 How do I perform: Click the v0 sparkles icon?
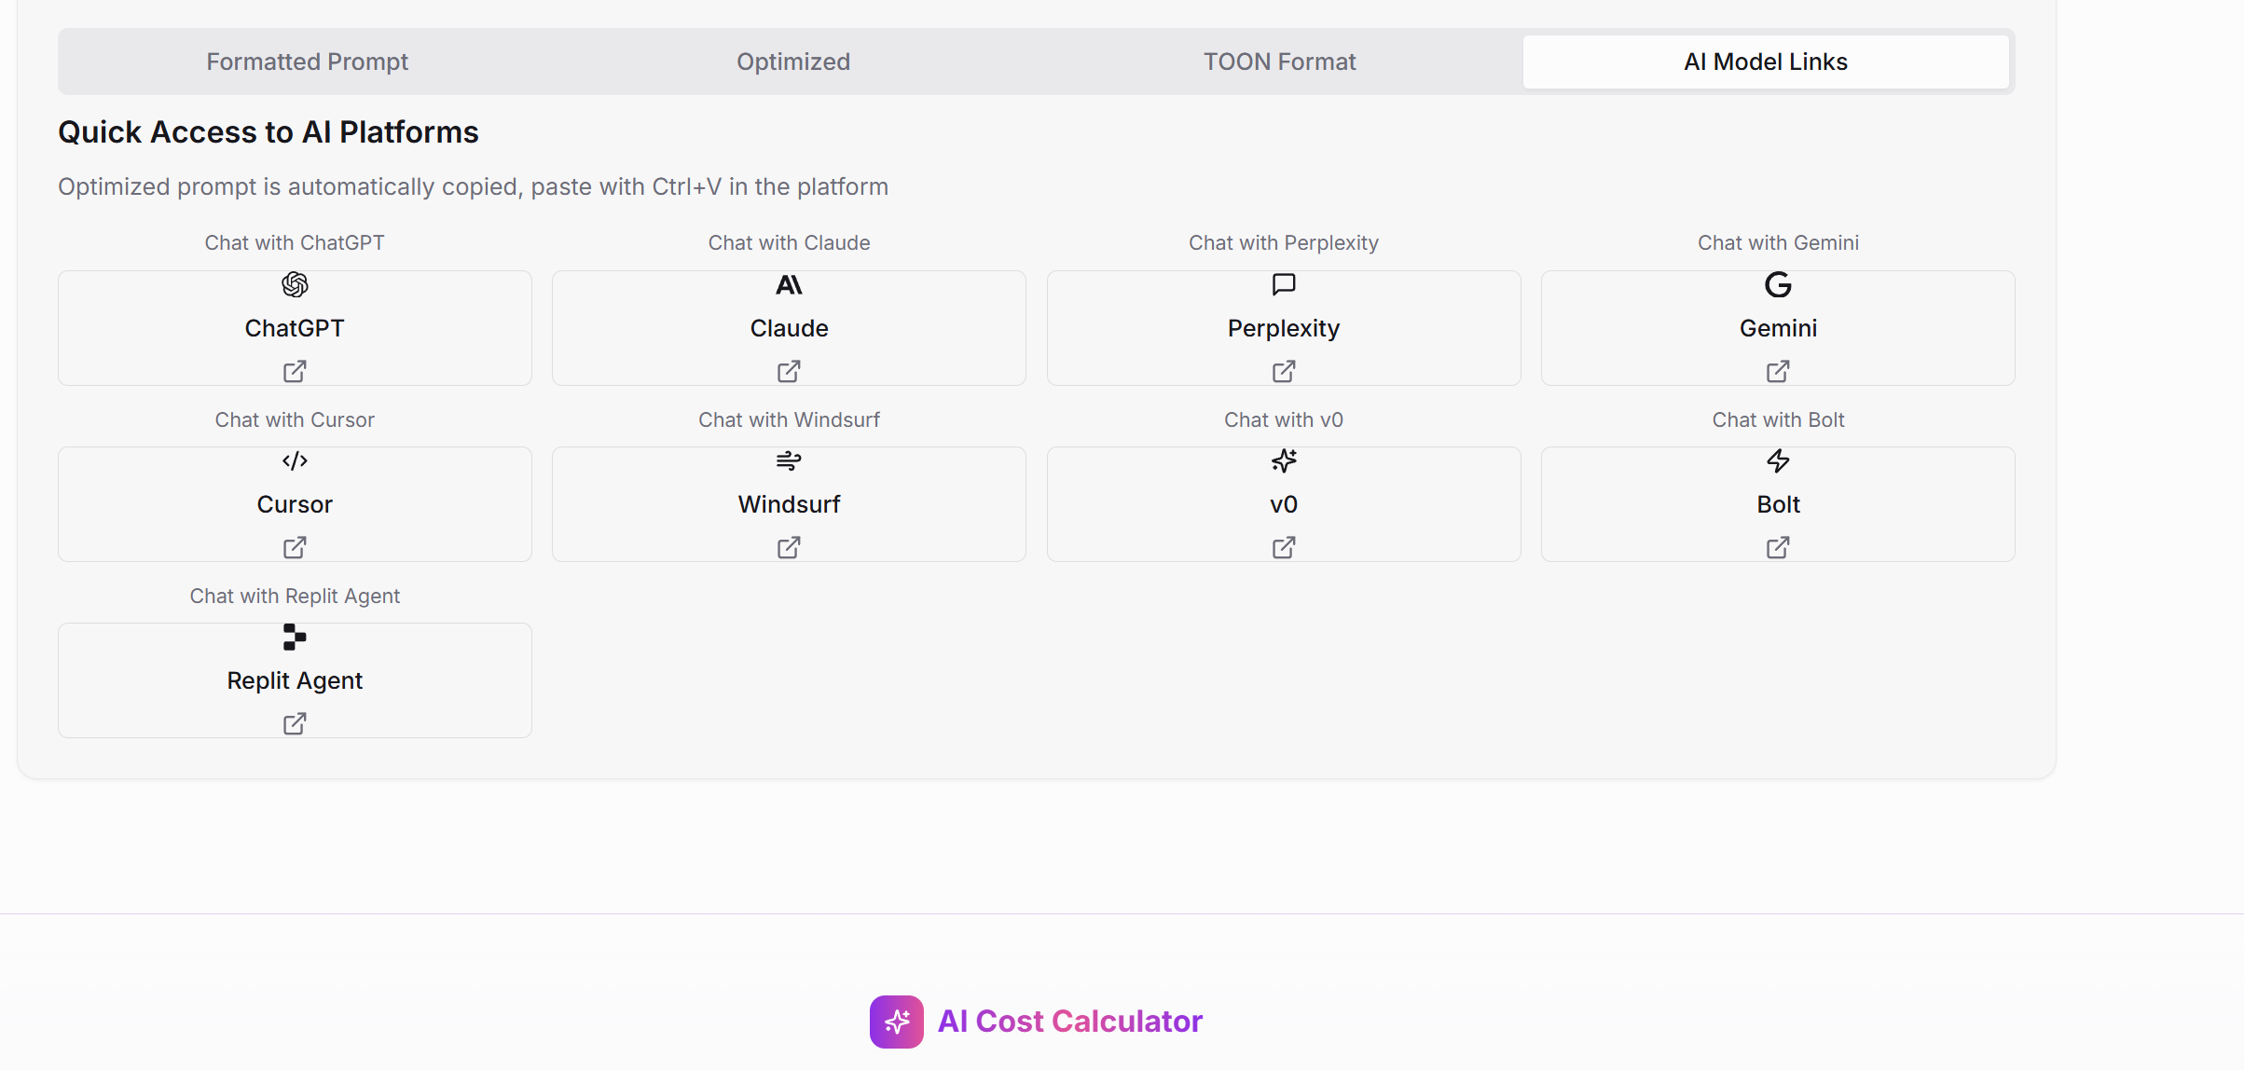click(x=1284, y=460)
